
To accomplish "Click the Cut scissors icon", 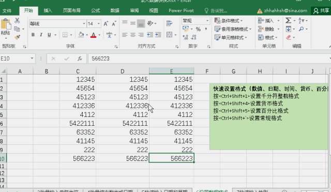I will click(17, 21).
